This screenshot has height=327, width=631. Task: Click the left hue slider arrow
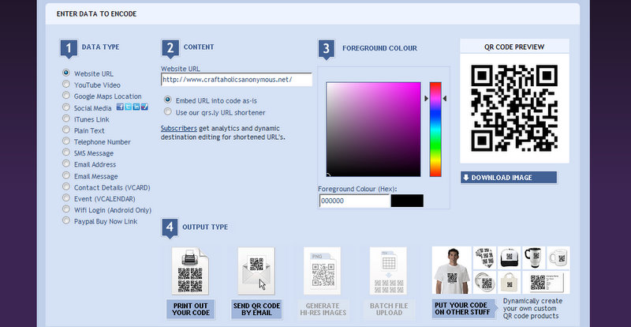pyautogui.click(x=427, y=99)
